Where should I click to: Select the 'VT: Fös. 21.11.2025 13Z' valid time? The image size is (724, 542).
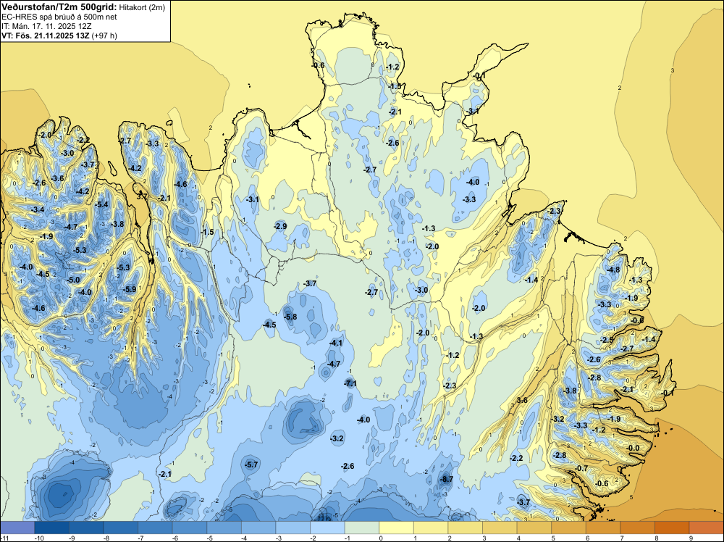(45, 36)
